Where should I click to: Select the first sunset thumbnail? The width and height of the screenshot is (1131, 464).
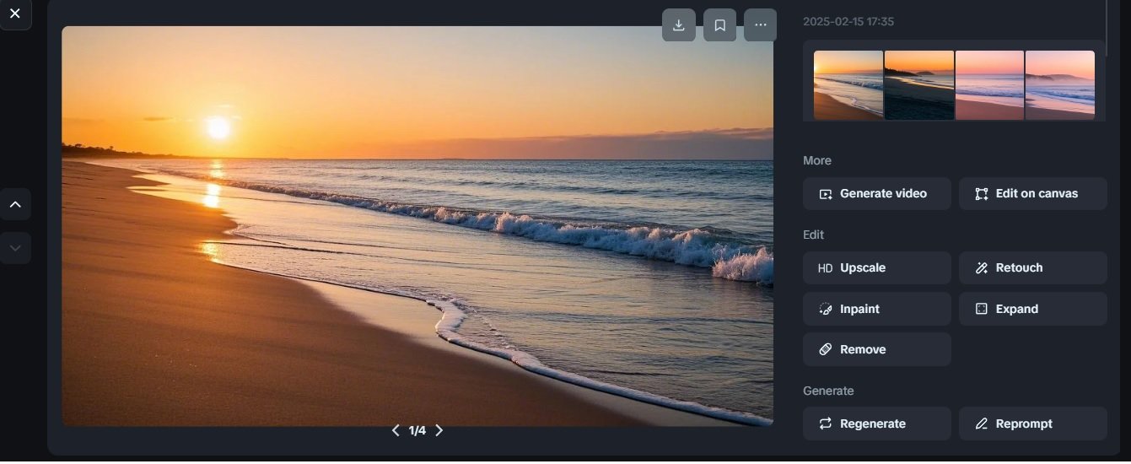tap(848, 84)
